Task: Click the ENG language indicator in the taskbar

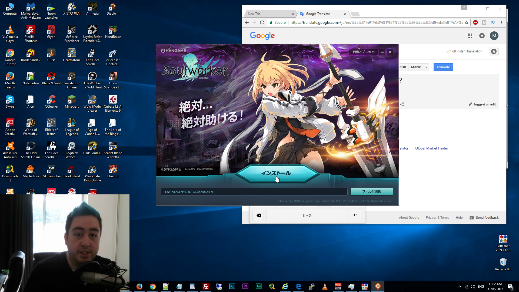Action: pyautogui.click(x=481, y=287)
